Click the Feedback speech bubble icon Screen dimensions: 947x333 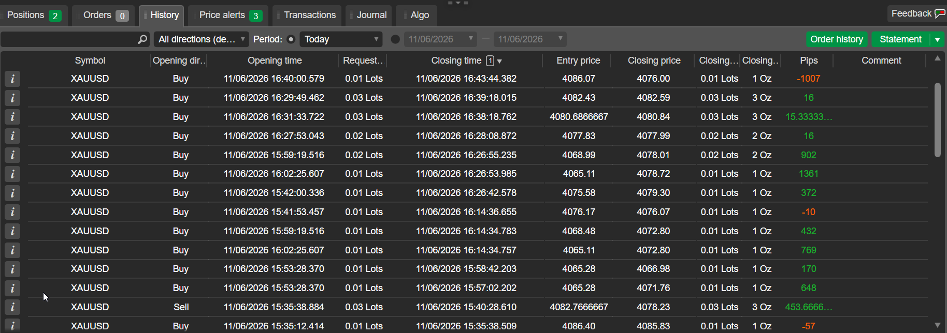(940, 14)
